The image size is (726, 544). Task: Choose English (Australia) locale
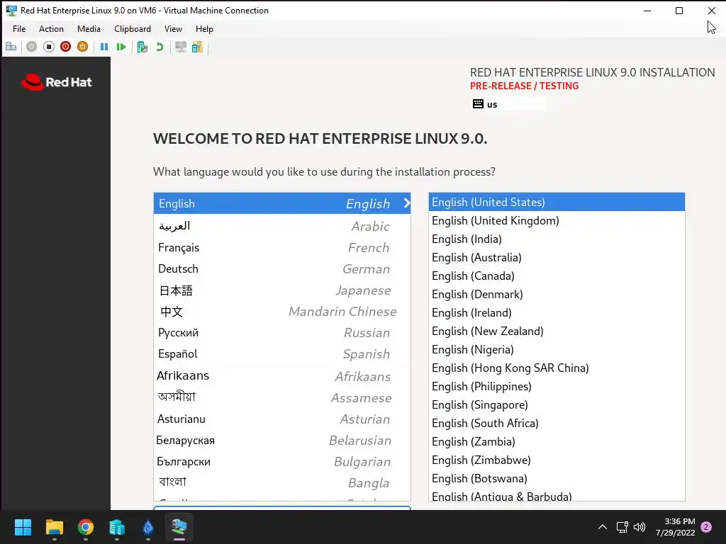[x=557, y=257]
